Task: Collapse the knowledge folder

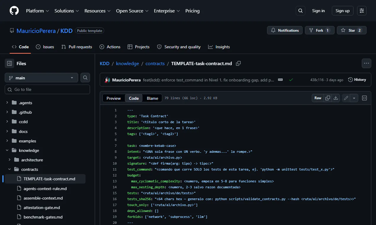Action: (x=7, y=150)
